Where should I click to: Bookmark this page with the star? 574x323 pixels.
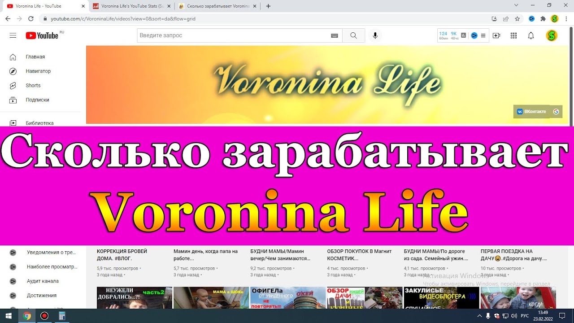click(517, 19)
